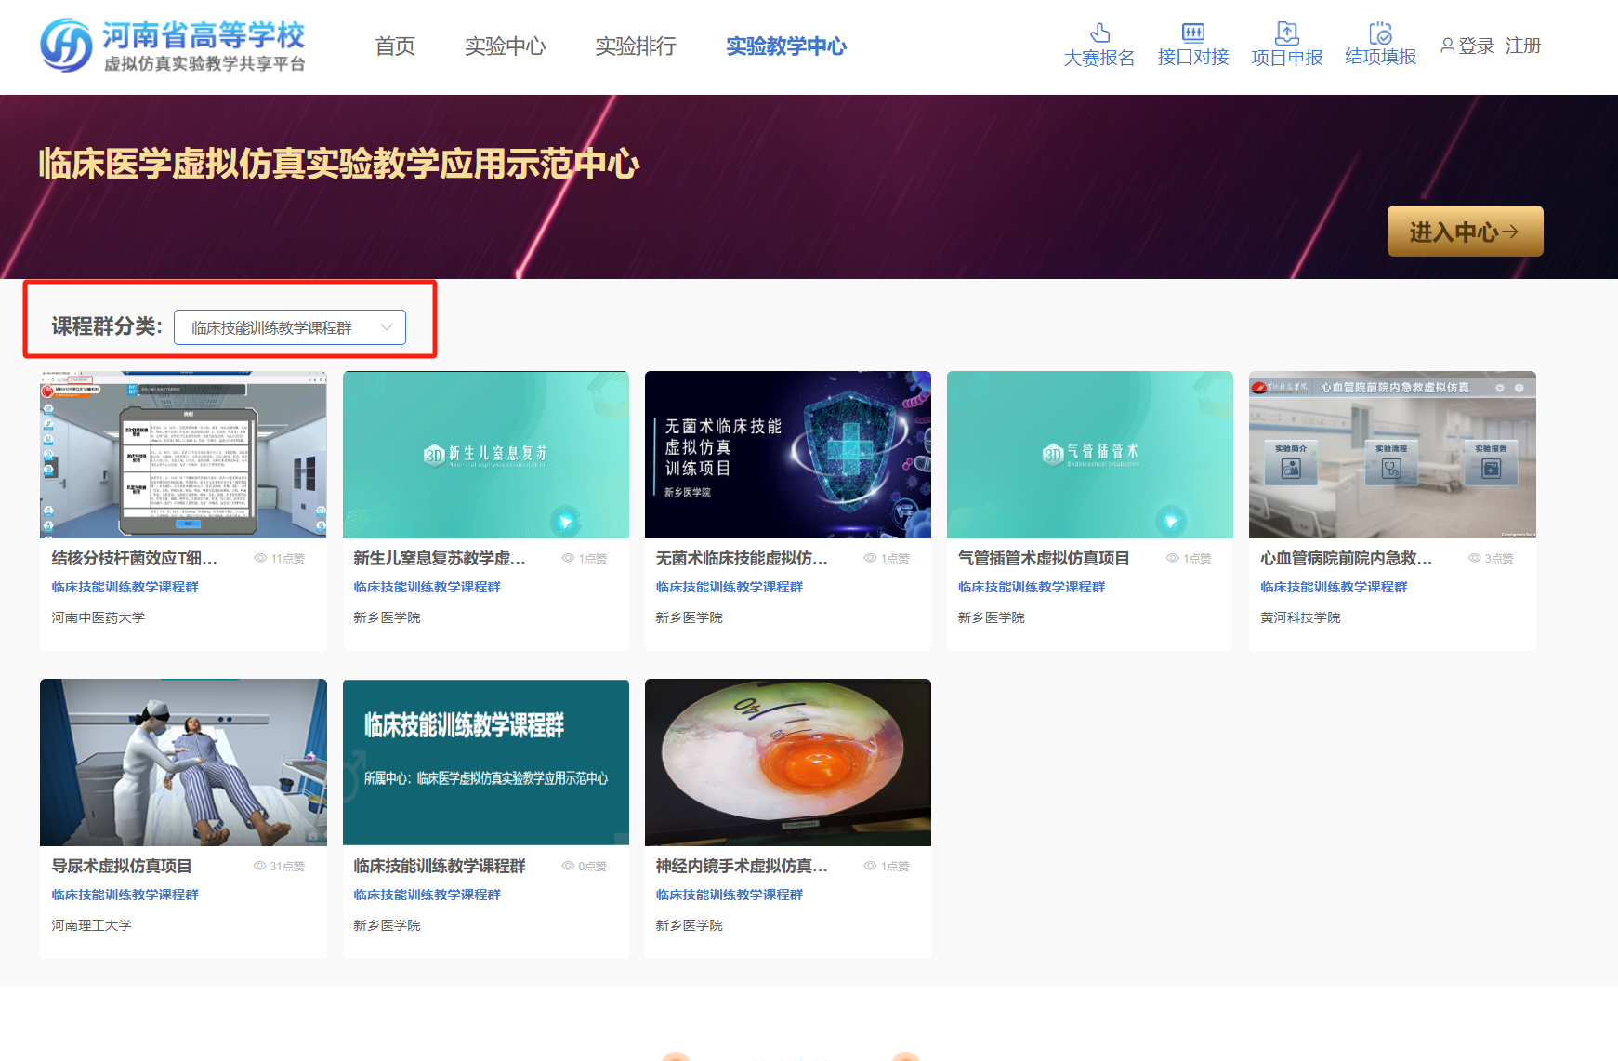The height and width of the screenshot is (1061, 1618).
Task: Open the 首页 menu item
Action: click(394, 46)
